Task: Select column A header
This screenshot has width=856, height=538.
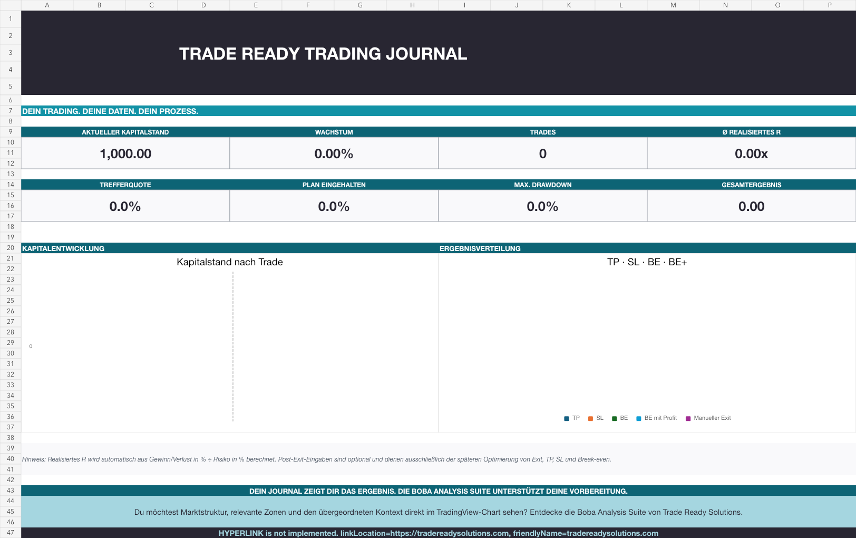Action: [x=47, y=5]
